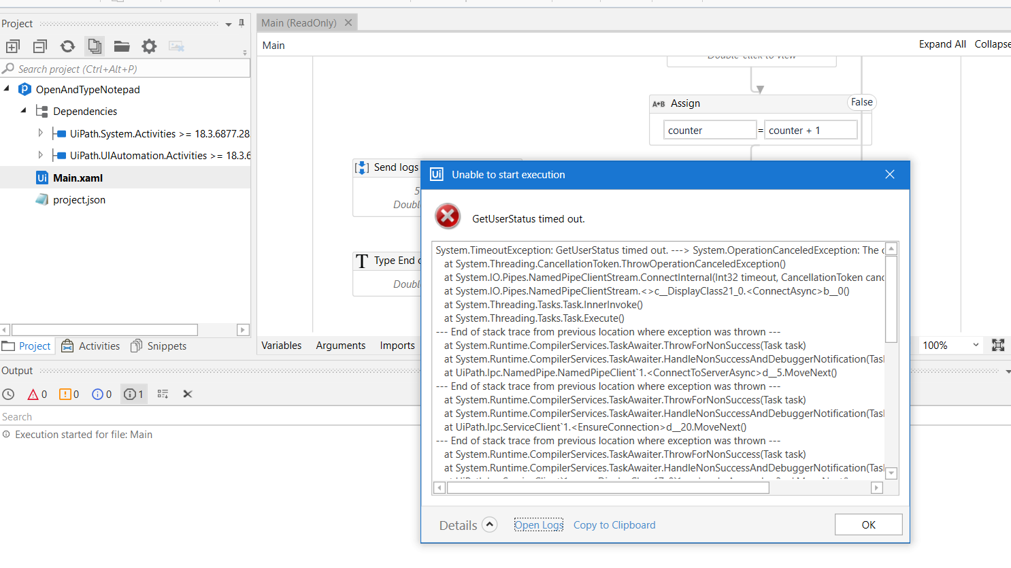
Task: Click Expand All in designer
Action: click(942, 44)
